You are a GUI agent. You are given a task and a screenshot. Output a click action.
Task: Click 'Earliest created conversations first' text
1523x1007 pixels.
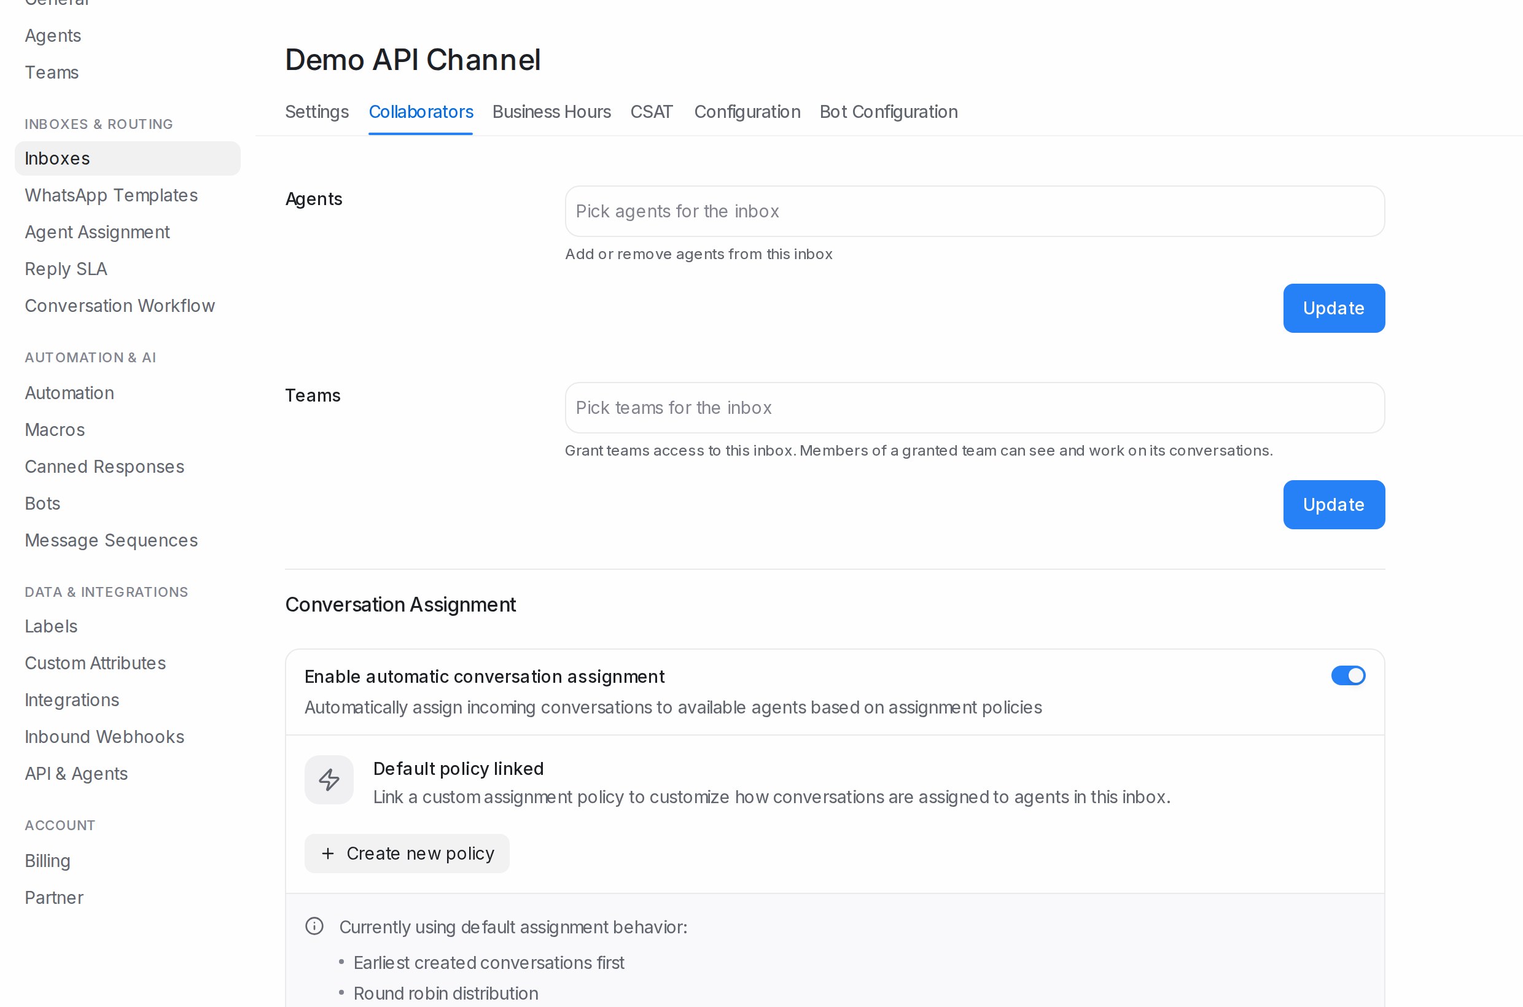[x=489, y=963]
